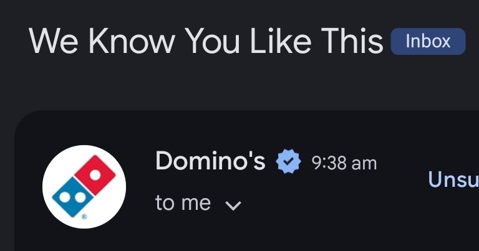The width and height of the screenshot is (479, 251).
Task: Tap the "am" part of the timestamp
Action: tap(365, 163)
